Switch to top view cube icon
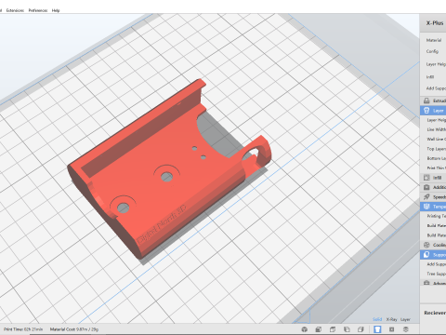The image size is (446, 335). 333,329
